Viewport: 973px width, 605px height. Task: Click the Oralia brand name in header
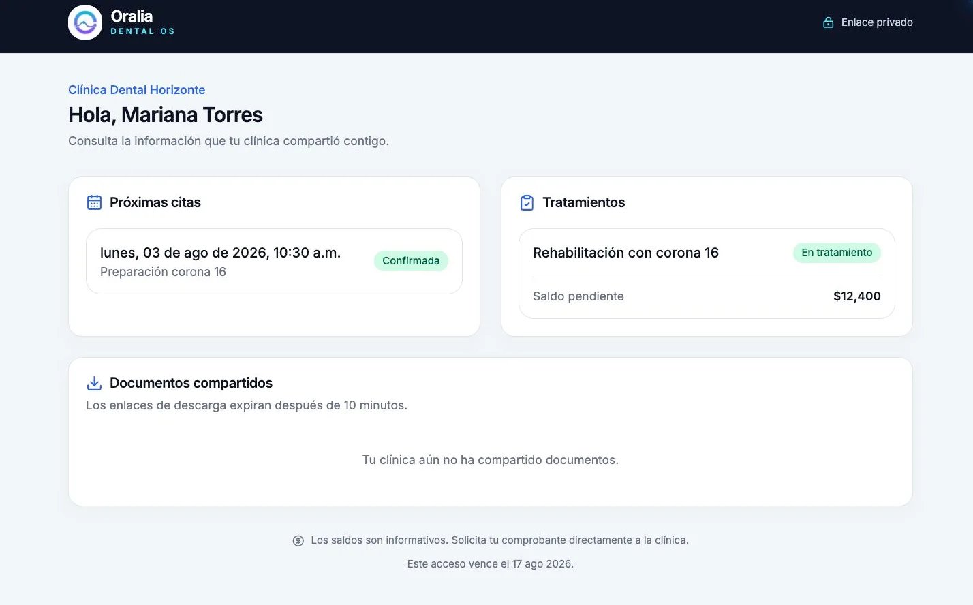pos(132,16)
